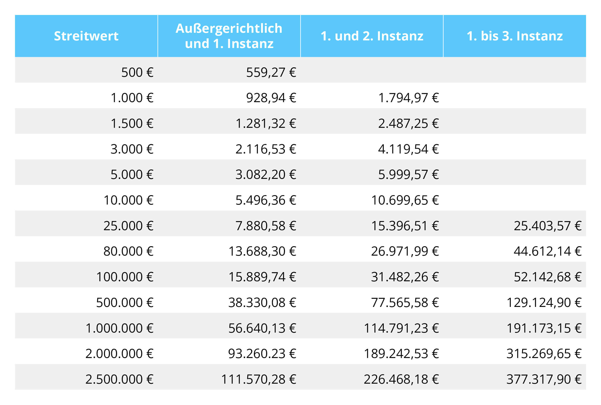Image resolution: width=601 pixels, height=405 pixels.
Task: Select the 1. bis 3. Instanz header
Action: click(515, 36)
